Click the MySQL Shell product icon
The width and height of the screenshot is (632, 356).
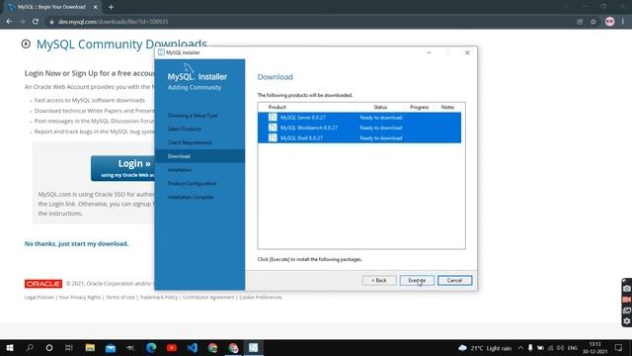(273, 137)
